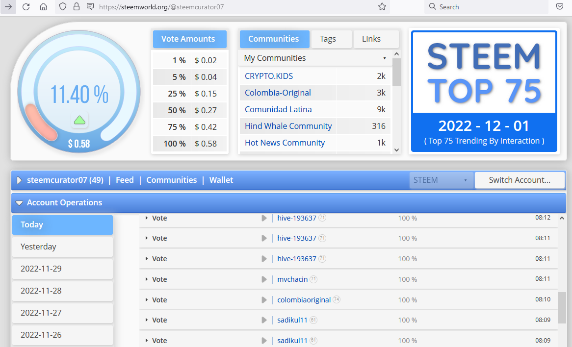The height and width of the screenshot is (347, 572).
Task: Select Today in the date list
Action: (62, 225)
